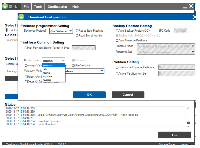The image size is (200, 148).
Task: Enable Use Verbose checkbox
Action: (x=73, y=65)
